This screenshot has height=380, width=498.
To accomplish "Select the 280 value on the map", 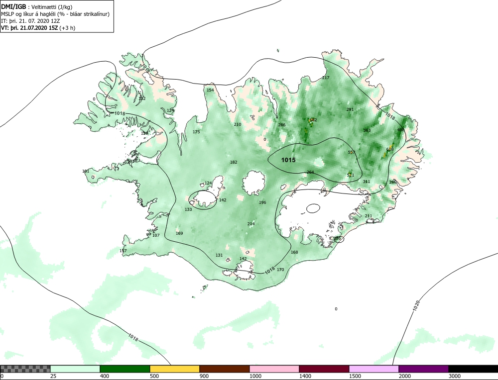I will pyautogui.click(x=393, y=182).
